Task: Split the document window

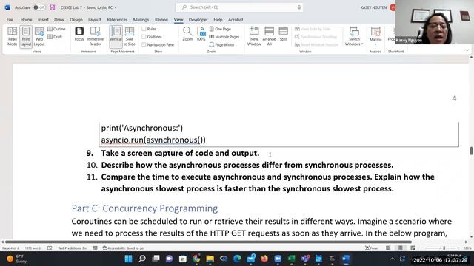Action: pos(283,34)
